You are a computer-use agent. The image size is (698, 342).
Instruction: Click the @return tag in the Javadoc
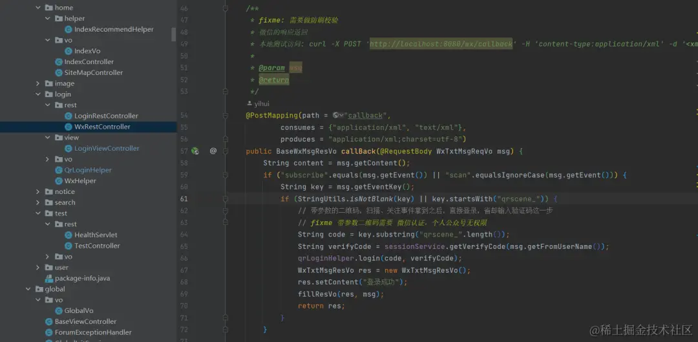point(274,80)
